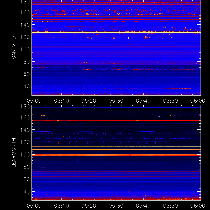Screen dimensions: 210x210
Task: Select the 60 tick on Learmonth axis
Action: click(27, 179)
